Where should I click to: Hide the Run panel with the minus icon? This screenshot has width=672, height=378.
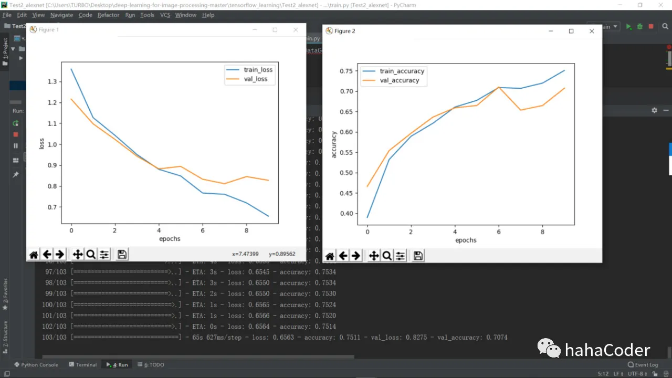click(666, 110)
